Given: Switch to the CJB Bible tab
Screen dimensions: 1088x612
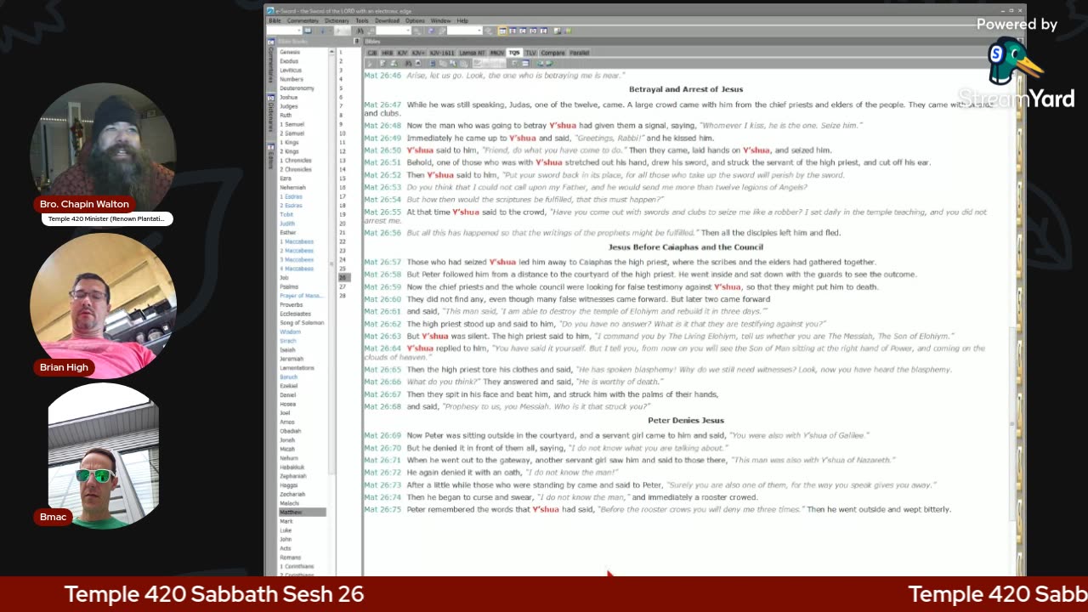Looking at the screenshot, I should pyautogui.click(x=372, y=53).
